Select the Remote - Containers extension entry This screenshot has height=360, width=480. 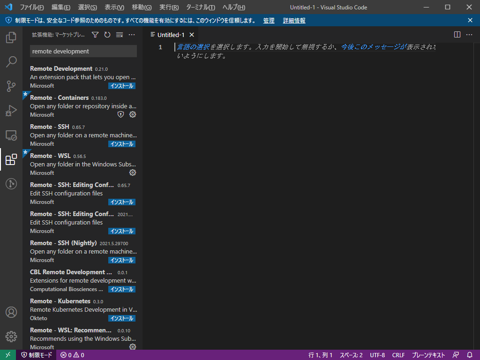82,105
